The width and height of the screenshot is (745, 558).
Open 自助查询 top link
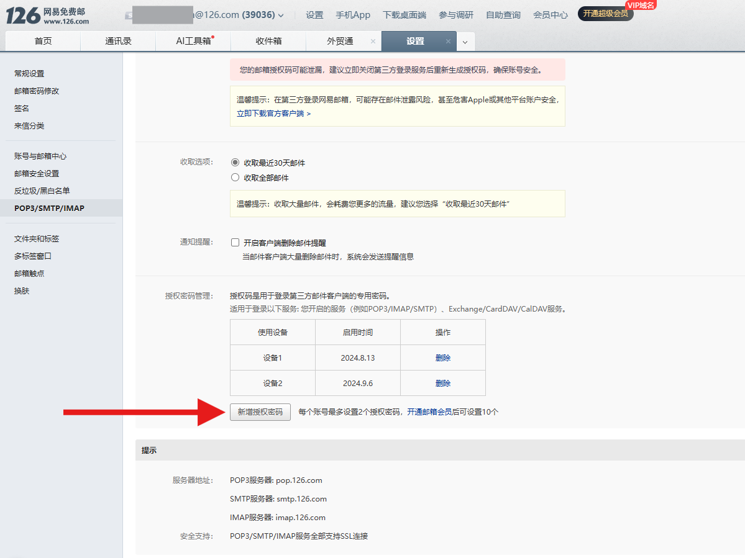pyautogui.click(x=503, y=15)
